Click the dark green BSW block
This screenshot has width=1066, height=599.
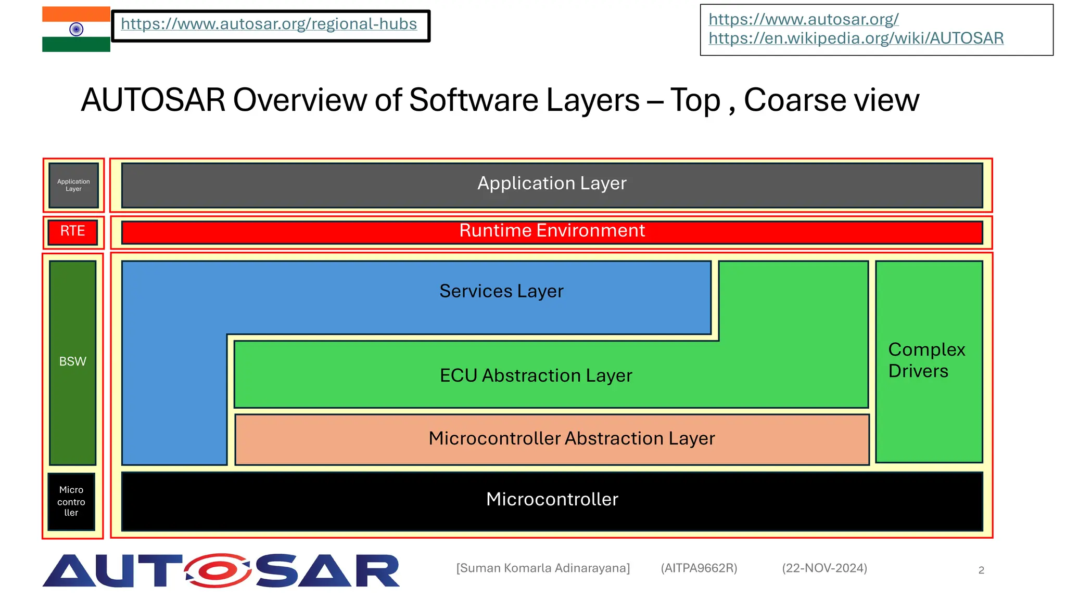(x=73, y=362)
